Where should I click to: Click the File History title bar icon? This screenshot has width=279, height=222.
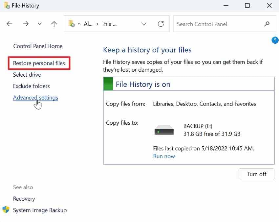[x=7, y=5]
